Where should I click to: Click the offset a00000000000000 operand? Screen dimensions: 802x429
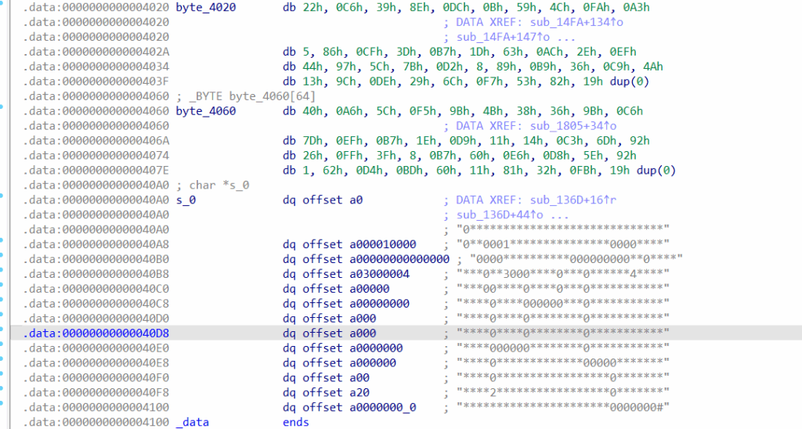coord(376,259)
